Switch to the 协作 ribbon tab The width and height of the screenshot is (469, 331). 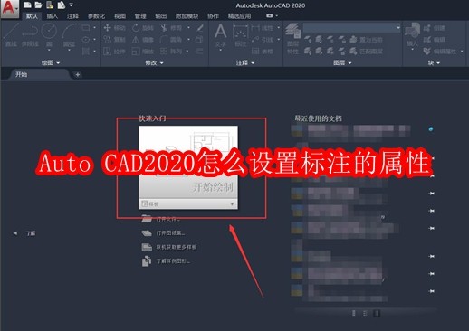pyautogui.click(x=213, y=16)
